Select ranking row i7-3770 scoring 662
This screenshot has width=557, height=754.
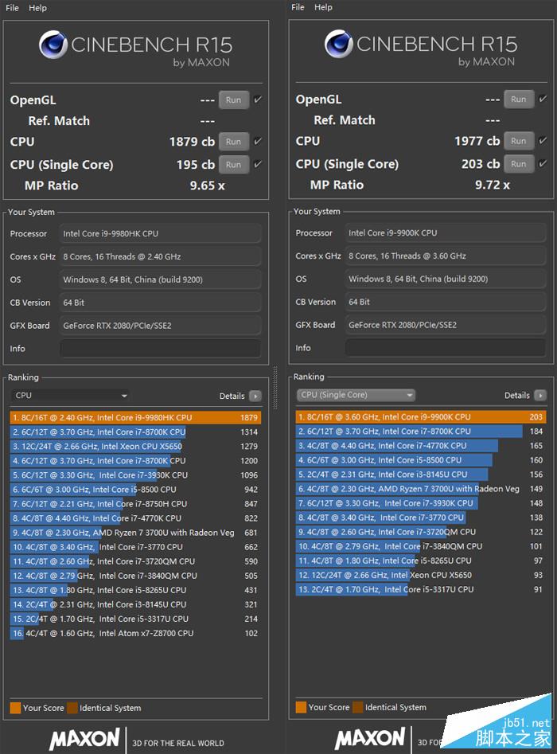click(x=135, y=547)
